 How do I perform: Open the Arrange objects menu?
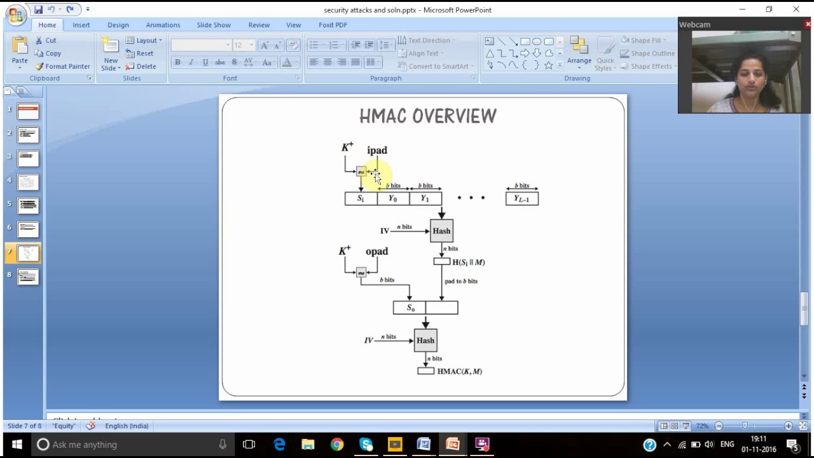click(x=579, y=52)
